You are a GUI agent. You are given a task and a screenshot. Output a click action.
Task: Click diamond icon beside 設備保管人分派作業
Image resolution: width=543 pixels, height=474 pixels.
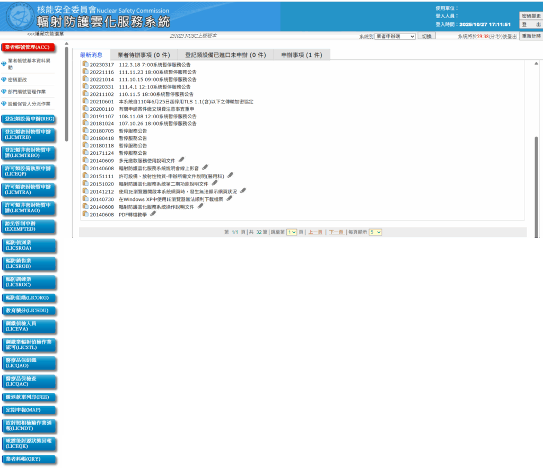[x=4, y=104]
